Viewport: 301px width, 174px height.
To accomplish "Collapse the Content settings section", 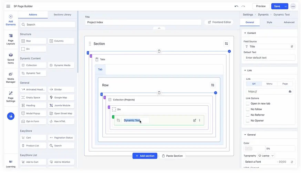I will point(245,33).
